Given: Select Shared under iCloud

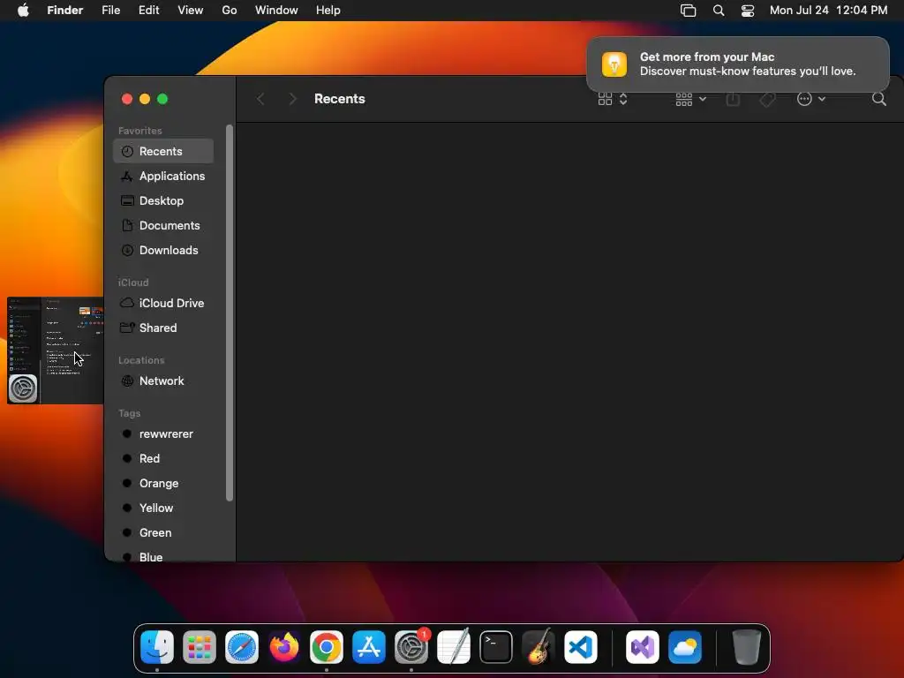Looking at the screenshot, I should (x=163, y=328).
